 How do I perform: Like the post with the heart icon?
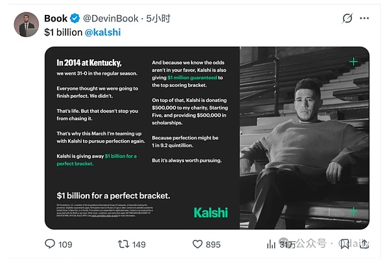click(198, 244)
